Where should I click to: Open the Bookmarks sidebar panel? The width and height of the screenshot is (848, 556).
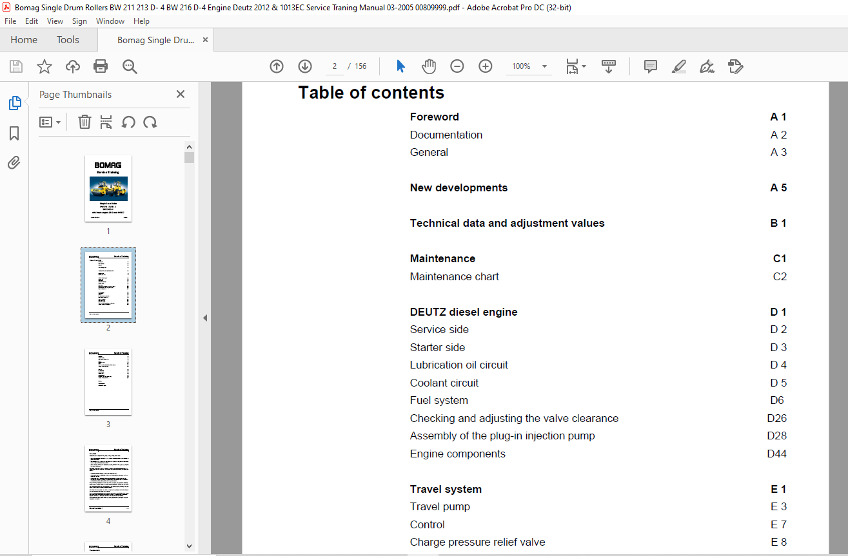pyautogui.click(x=14, y=133)
